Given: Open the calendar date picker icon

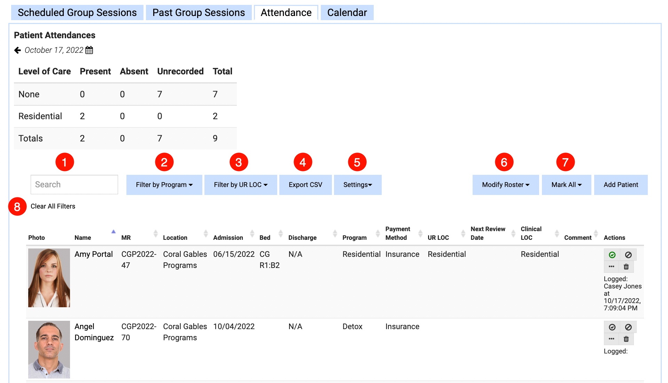Looking at the screenshot, I should coord(89,50).
